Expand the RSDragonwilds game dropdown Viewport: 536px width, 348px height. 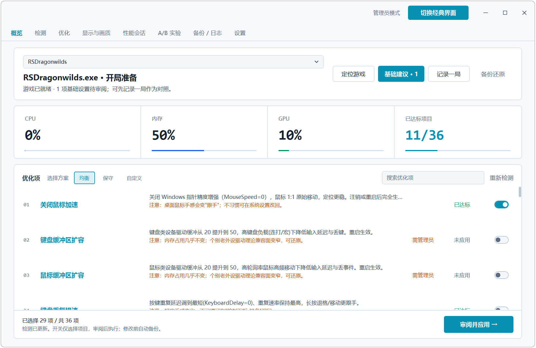173,62
